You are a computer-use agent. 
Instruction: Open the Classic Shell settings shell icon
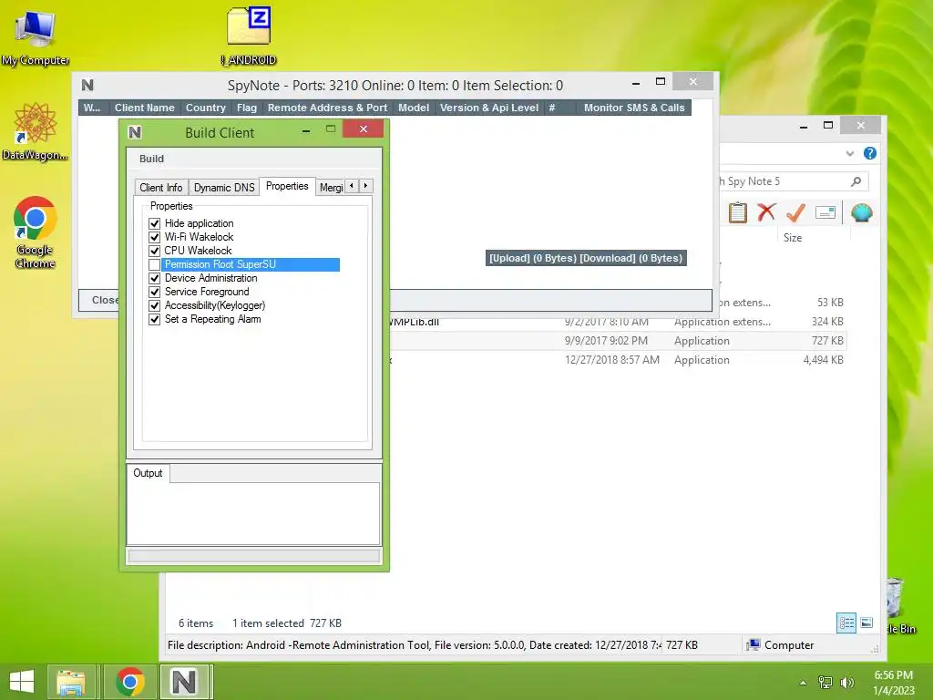pos(862,212)
